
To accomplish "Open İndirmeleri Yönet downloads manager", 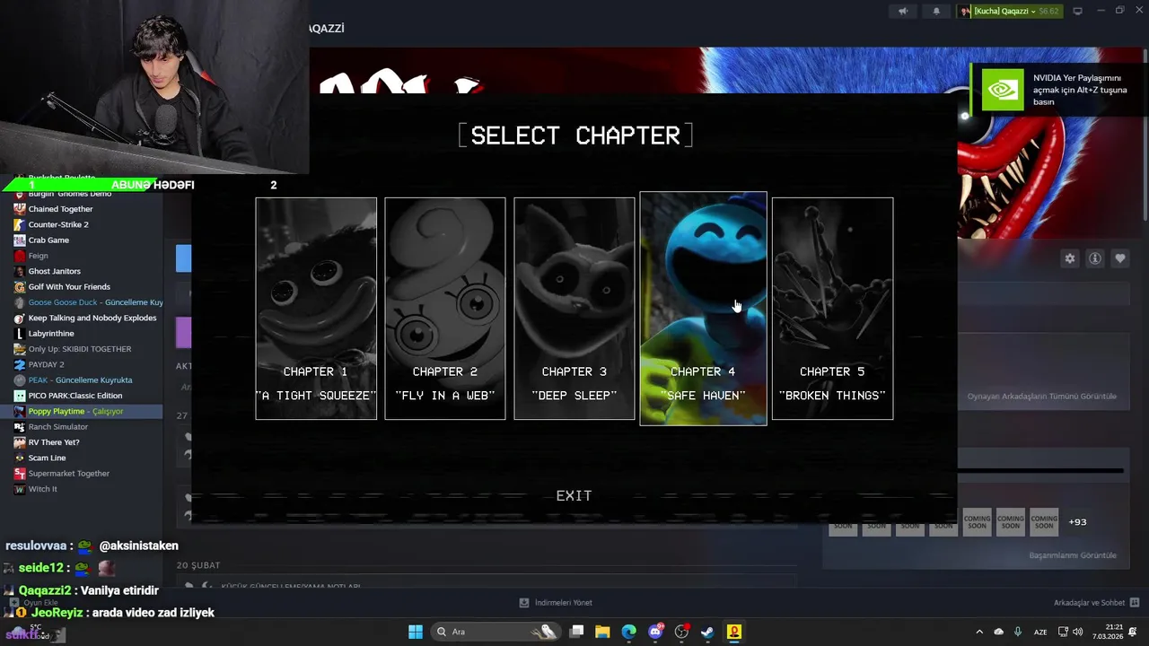I will tap(557, 603).
